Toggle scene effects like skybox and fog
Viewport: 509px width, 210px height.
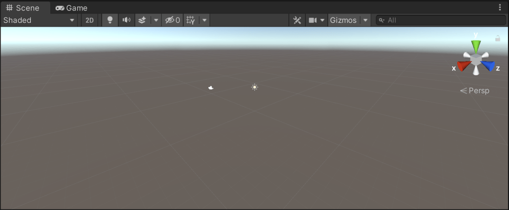tap(142, 20)
